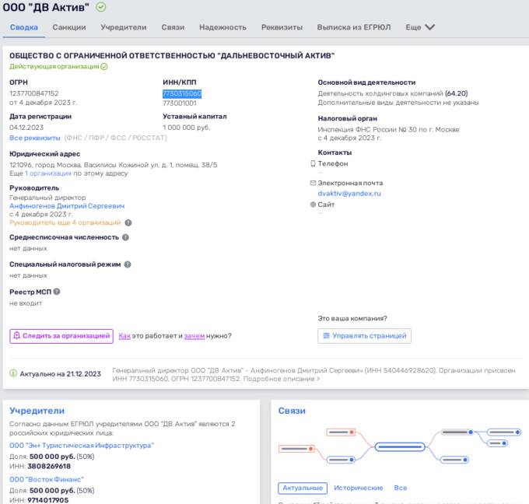This screenshot has width=529, height=504.
Task: Open the Выписка из ЕГРЮЛ tab
Action: [353, 27]
